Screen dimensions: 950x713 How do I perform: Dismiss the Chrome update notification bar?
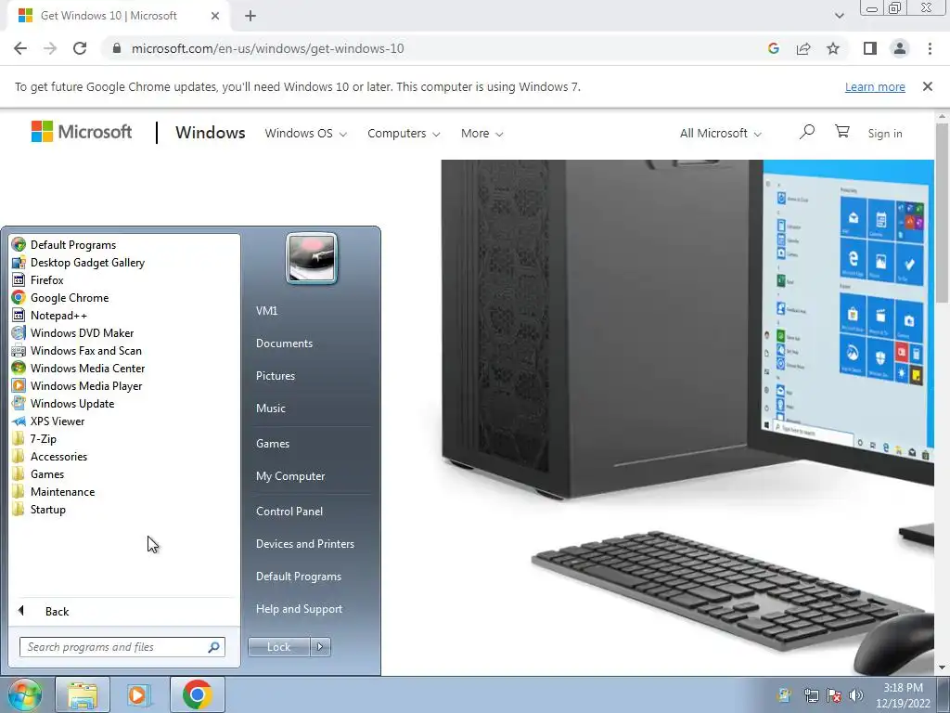pos(927,86)
